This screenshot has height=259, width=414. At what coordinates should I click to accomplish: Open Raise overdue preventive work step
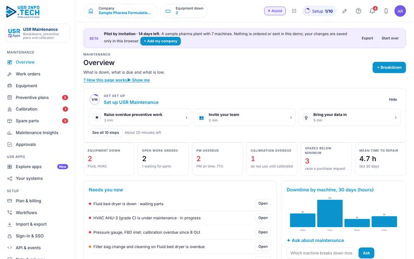click(x=140, y=117)
